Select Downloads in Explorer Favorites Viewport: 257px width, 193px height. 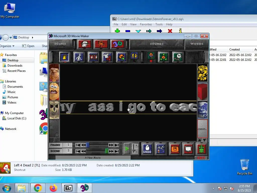pyautogui.click(x=15, y=66)
